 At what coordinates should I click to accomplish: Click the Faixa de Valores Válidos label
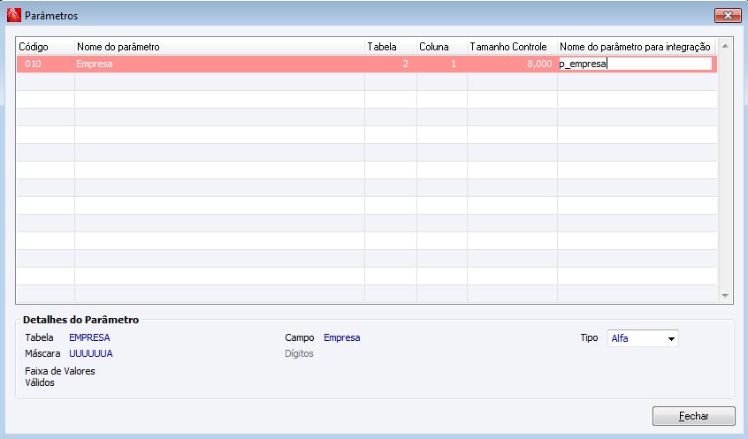pos(60,376)
